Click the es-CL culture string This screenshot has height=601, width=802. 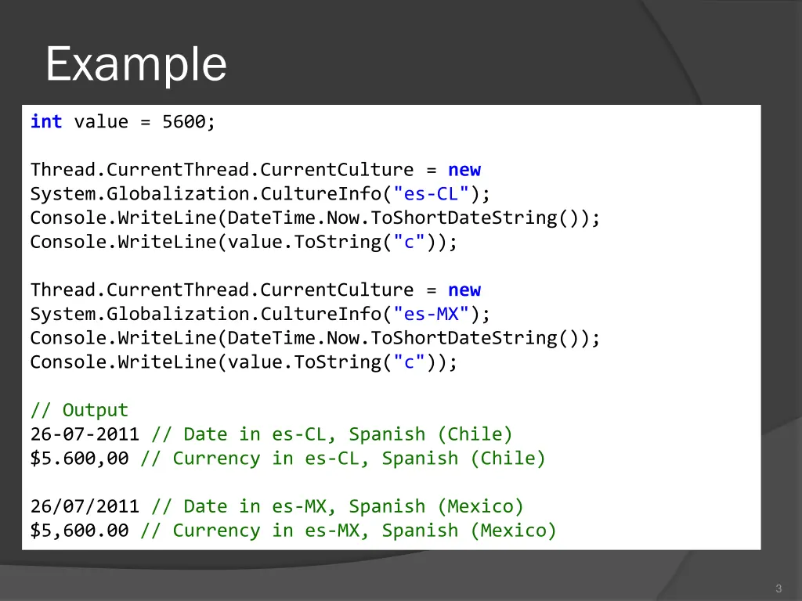[429, 193]
